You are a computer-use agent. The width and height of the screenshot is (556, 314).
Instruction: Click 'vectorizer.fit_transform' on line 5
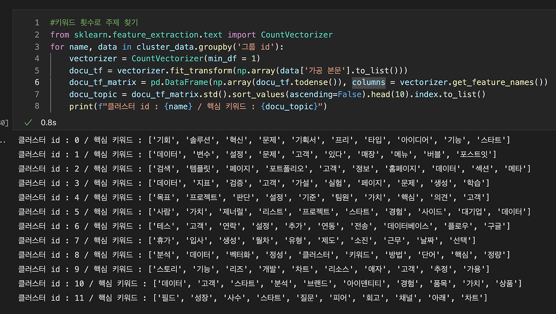(175, 70)
